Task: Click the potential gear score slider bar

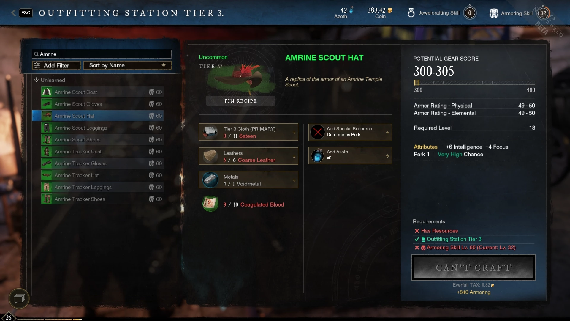Action: 474,83
